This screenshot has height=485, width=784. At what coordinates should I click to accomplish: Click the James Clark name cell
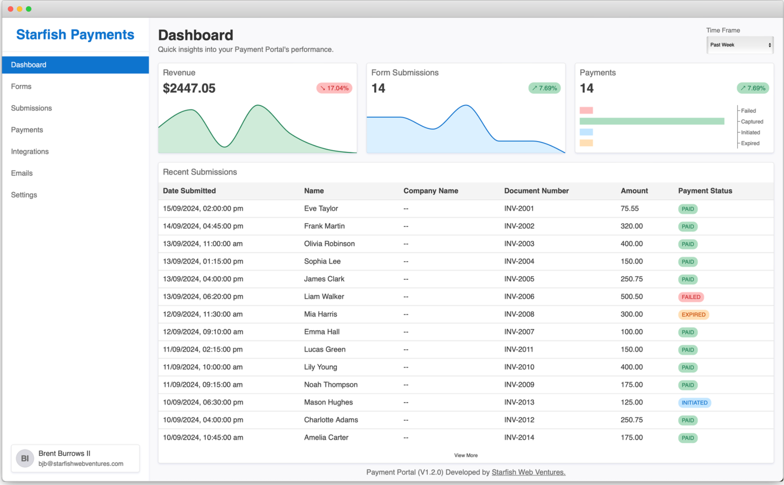click(324, 279)
